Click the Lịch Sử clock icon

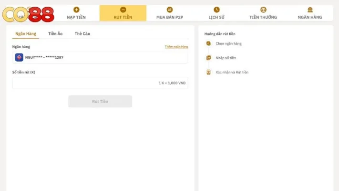[x=216, y=10]
